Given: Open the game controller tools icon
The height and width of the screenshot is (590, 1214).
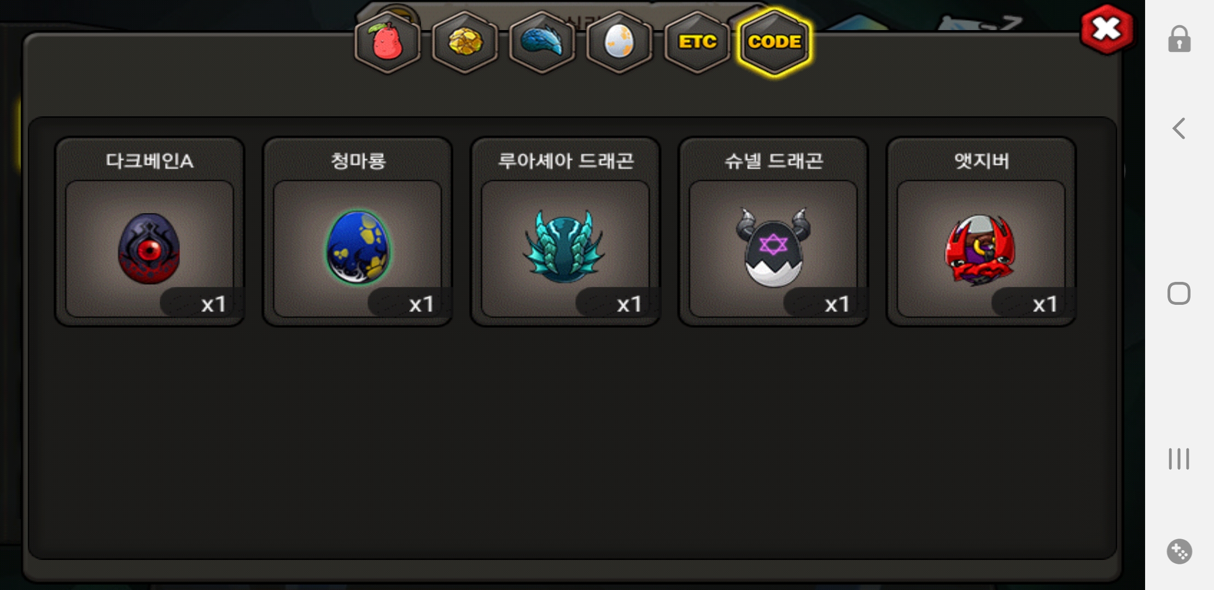Looking at the screenshot, I should coord(1179,551).
